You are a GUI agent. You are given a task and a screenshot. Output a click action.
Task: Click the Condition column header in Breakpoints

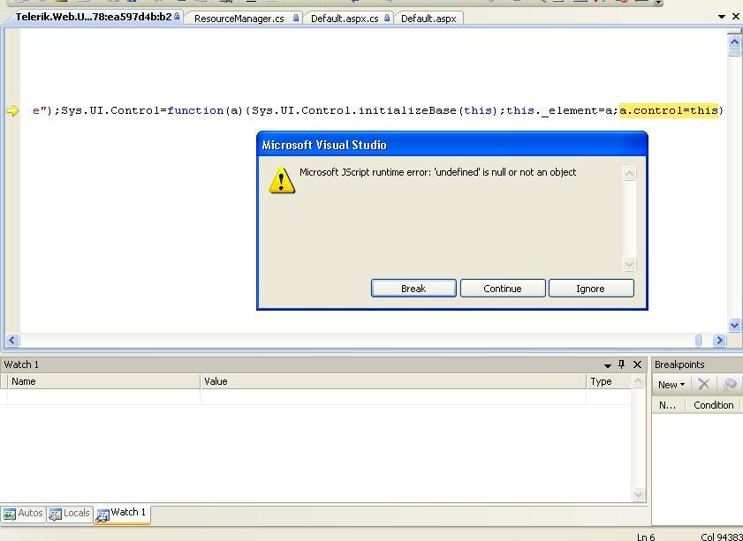[x=713, y=405]
